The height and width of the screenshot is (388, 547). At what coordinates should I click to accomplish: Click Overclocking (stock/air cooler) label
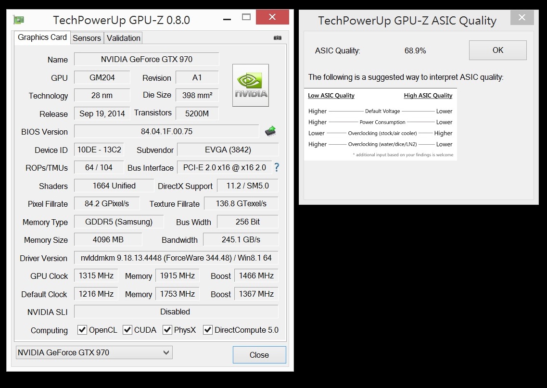tap(382, 133)
